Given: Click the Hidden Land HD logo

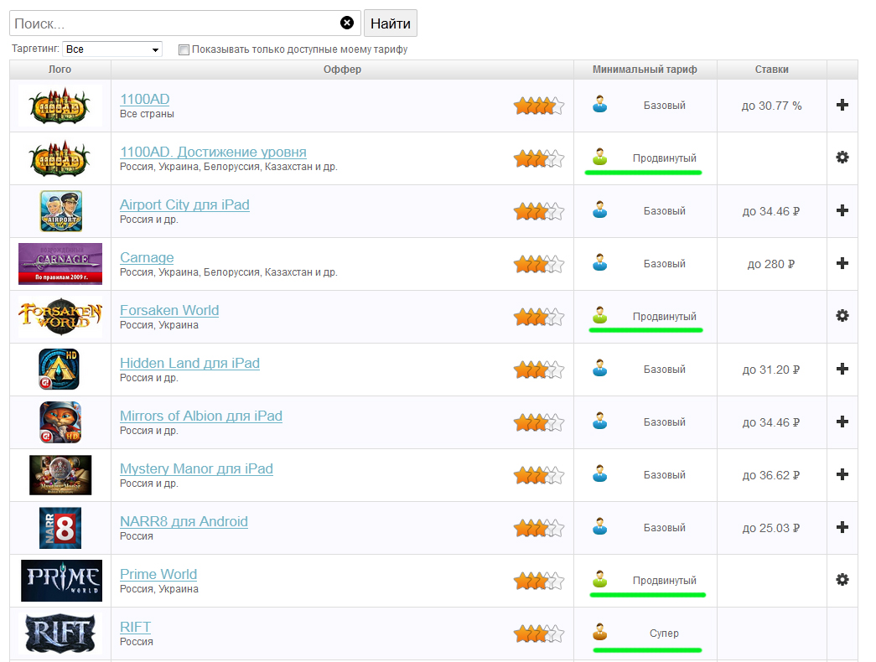Looking at the screenshot, I should [60, 370].
